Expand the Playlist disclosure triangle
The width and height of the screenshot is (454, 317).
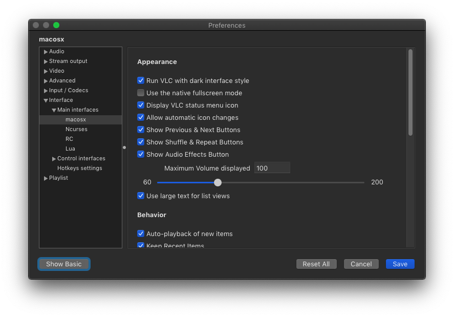coord(46,178)
